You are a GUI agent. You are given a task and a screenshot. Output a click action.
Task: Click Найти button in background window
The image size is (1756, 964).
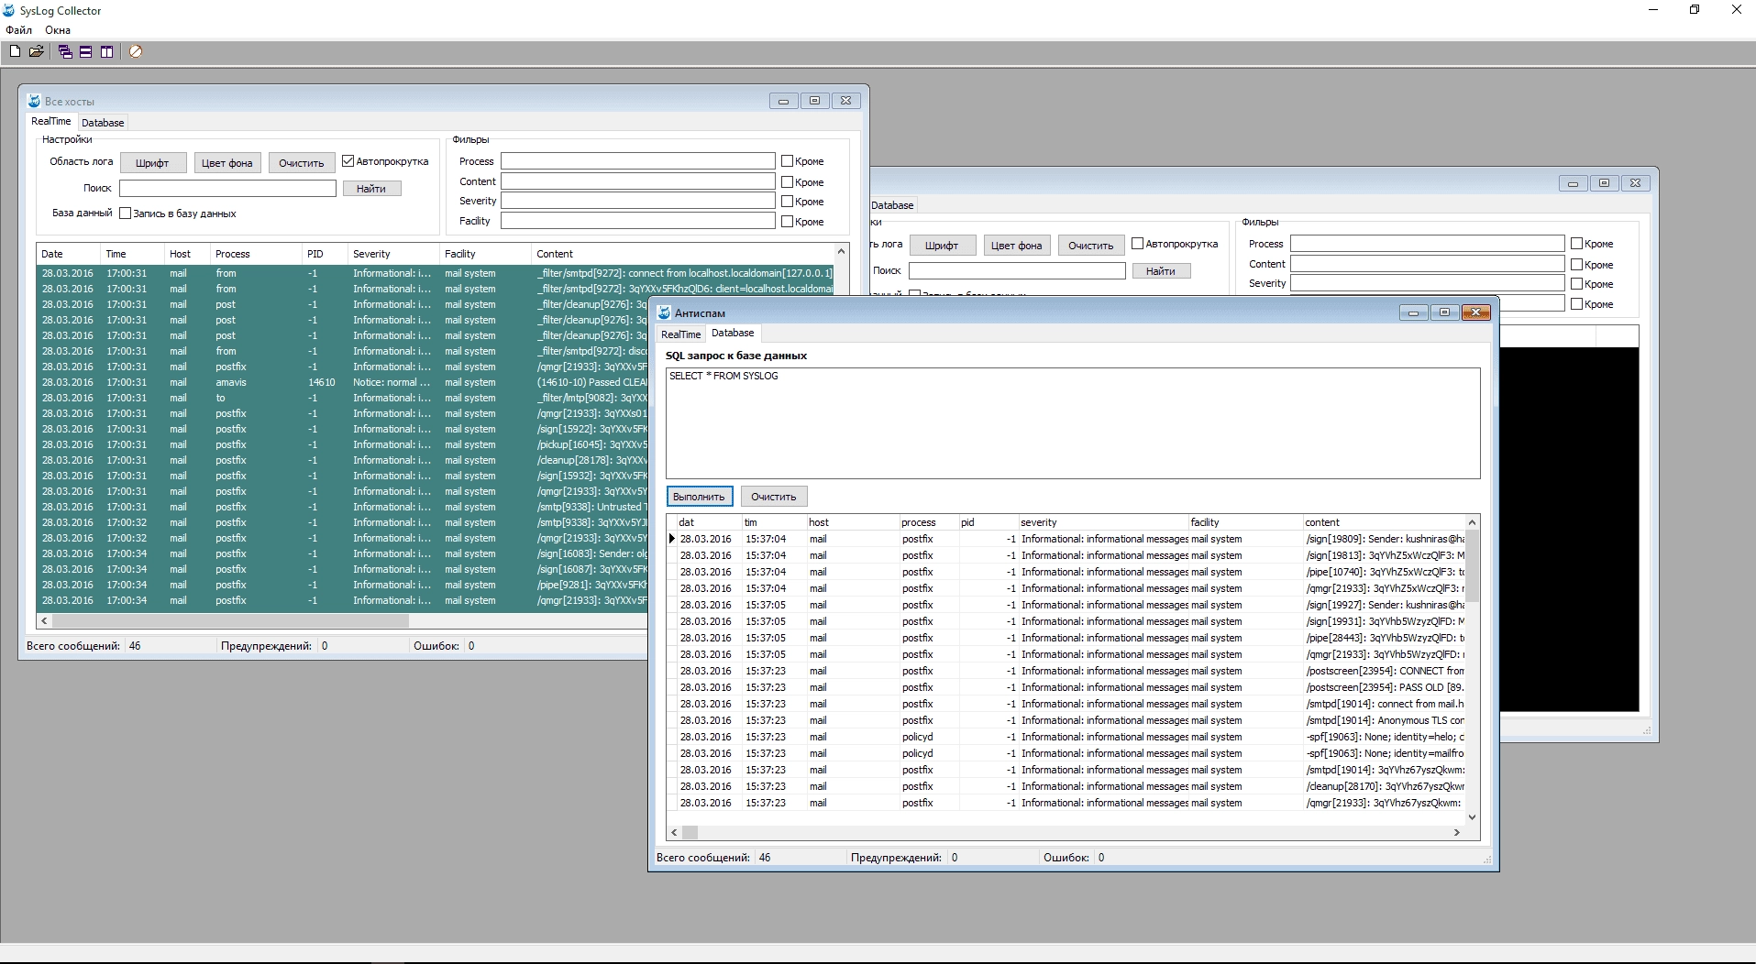pyautogui.click(x=1161, y=271)
